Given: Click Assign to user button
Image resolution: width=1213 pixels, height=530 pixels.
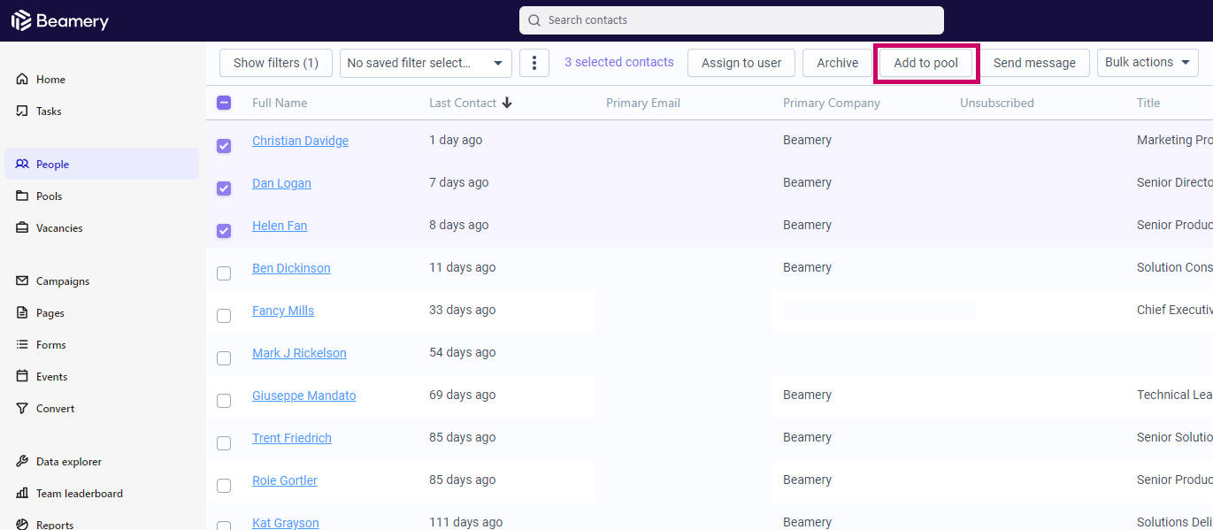Looking at the screenshot, I should pos(741,63).
